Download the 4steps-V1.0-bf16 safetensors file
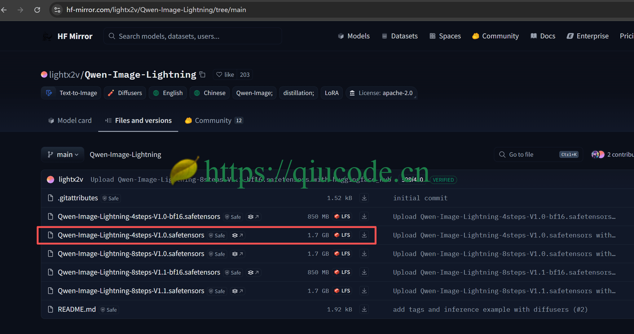 point(364,216)
